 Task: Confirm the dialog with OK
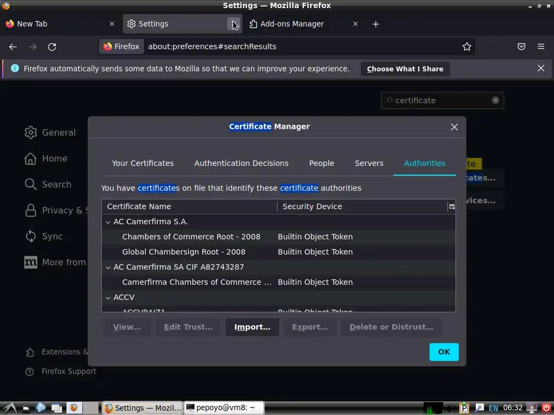444,352
